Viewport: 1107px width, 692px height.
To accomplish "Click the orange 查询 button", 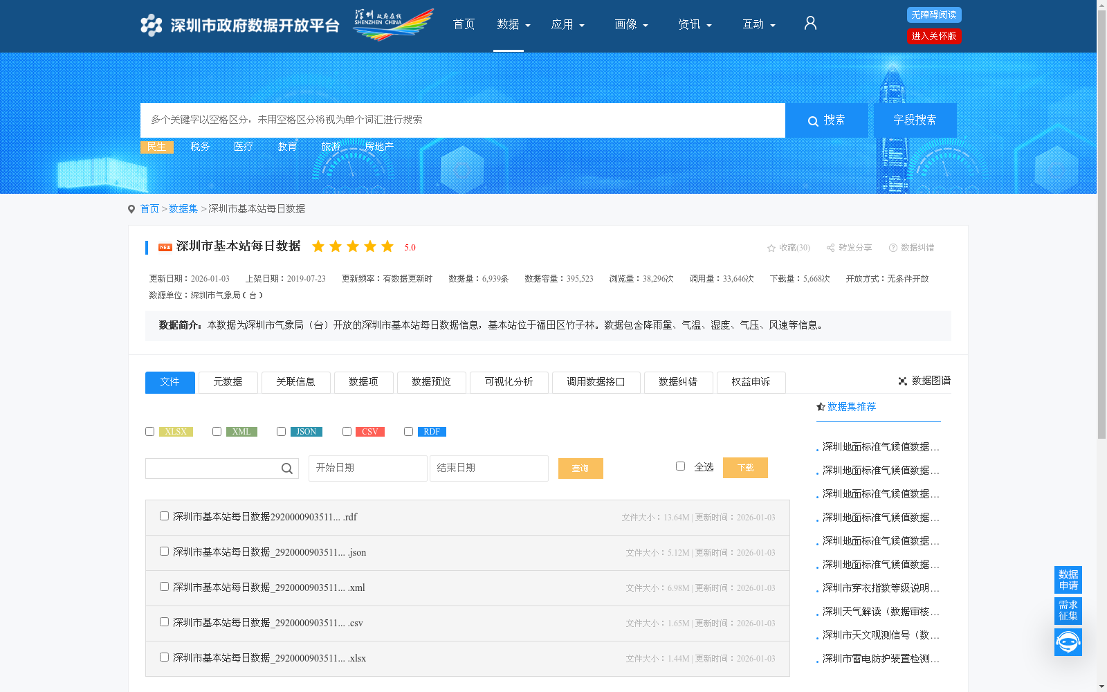I will coord(580,468).
